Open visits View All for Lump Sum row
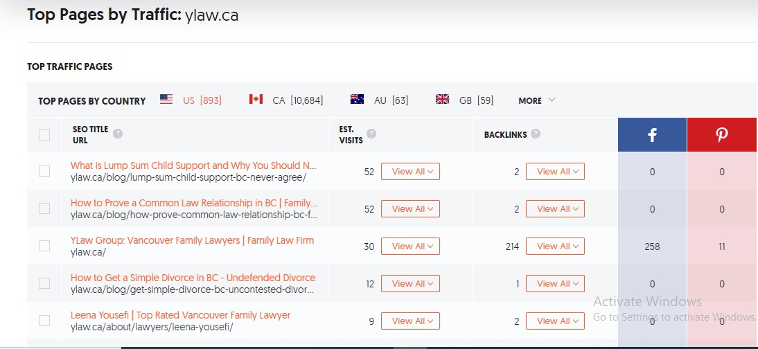The height and width of the screenshot is (349, 758). pos(410,171)
